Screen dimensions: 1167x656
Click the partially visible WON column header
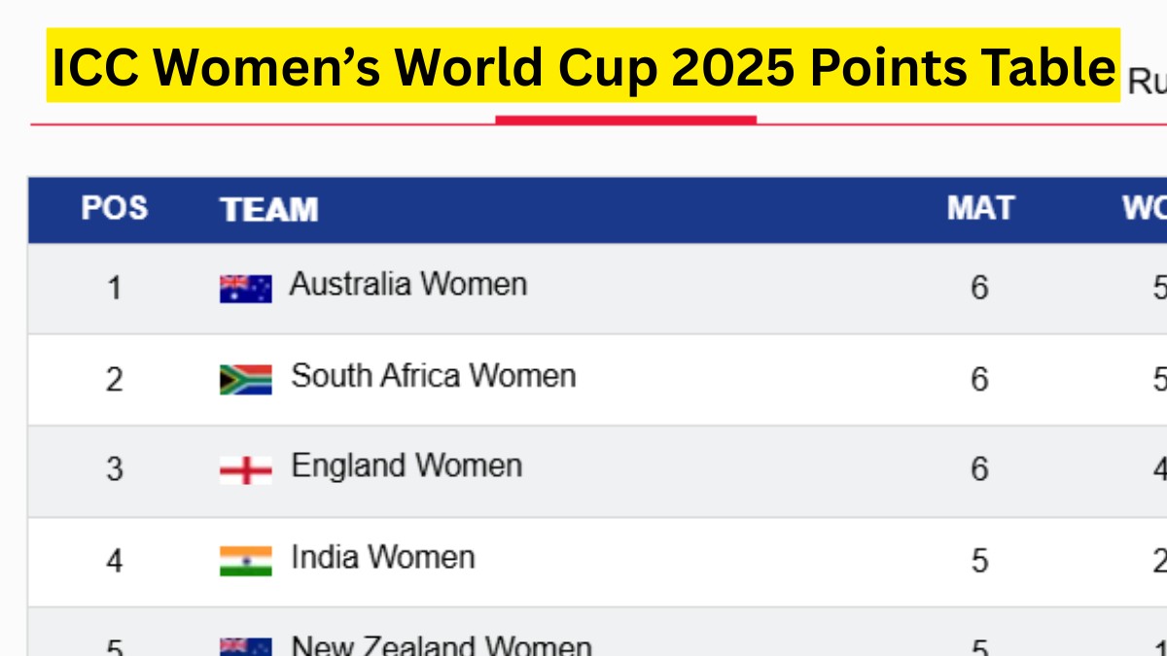pyautogui.click(x=1145, y=209)
